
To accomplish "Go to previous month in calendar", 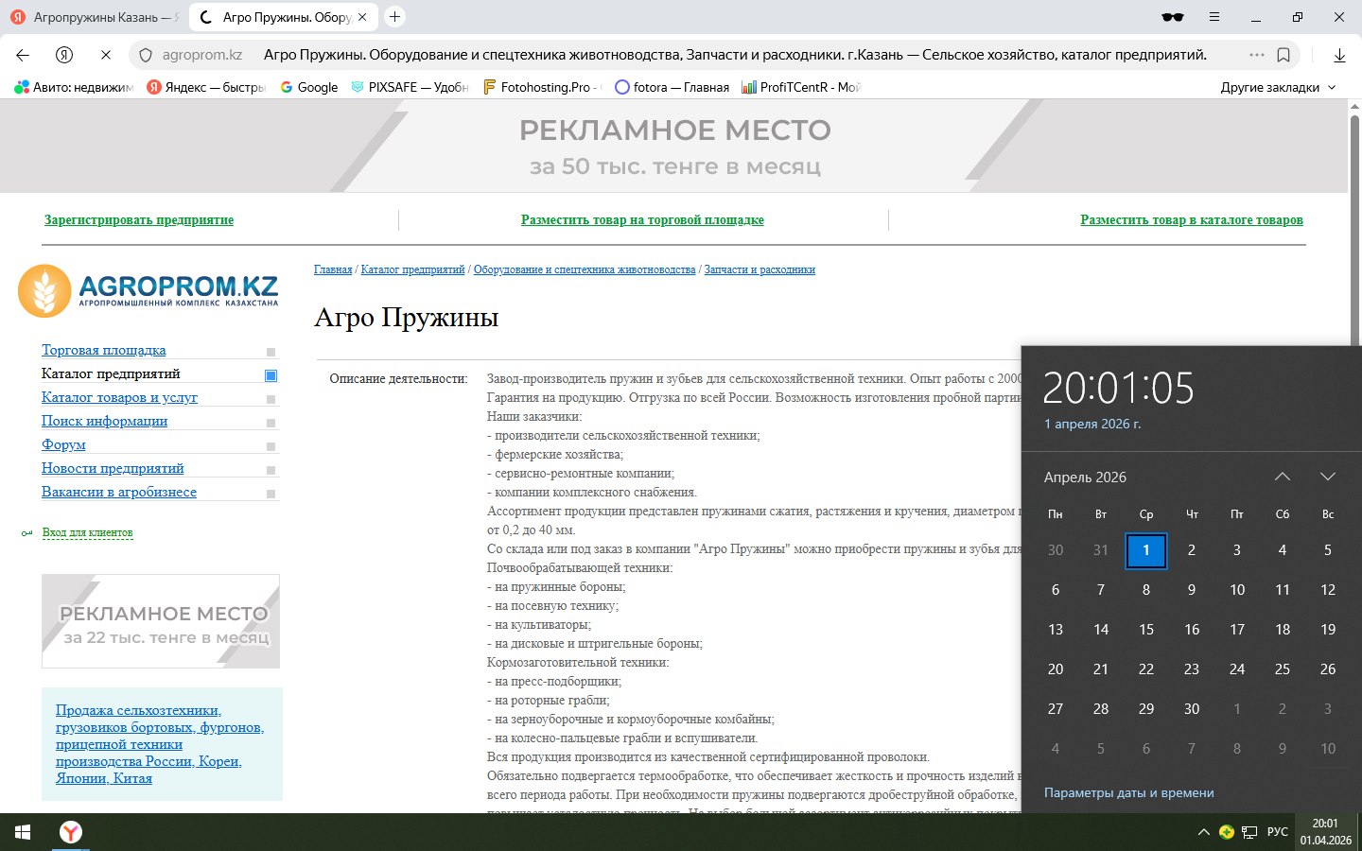I will (1283, 477).
